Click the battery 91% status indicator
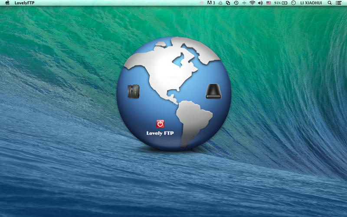The width and height of the screenshot is (347, 217). pos(281,3)
